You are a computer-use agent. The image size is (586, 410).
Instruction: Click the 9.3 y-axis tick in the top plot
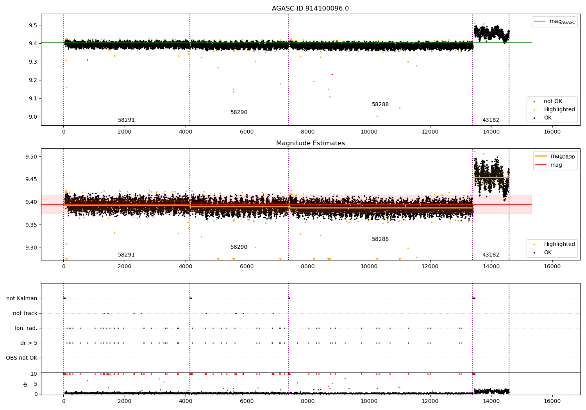33,62
